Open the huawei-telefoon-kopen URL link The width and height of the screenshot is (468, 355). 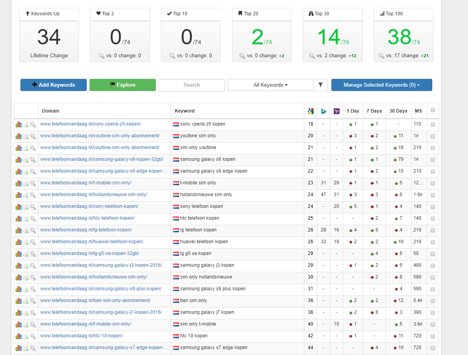tap(92, 242)
